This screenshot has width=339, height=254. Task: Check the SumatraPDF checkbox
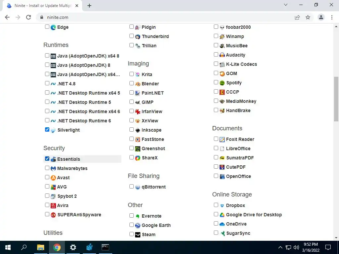[216, 157]
